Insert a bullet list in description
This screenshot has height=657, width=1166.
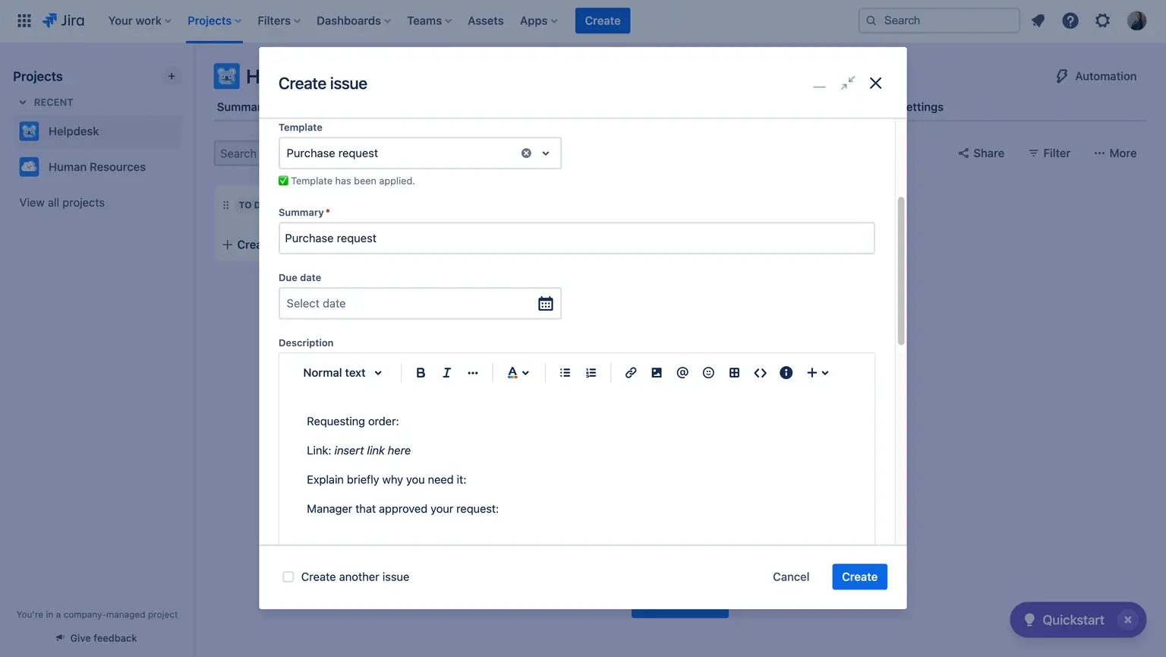tap(565, 373)
